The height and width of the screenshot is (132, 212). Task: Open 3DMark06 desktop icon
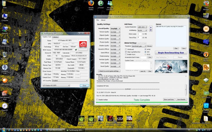tap(206, 30)
